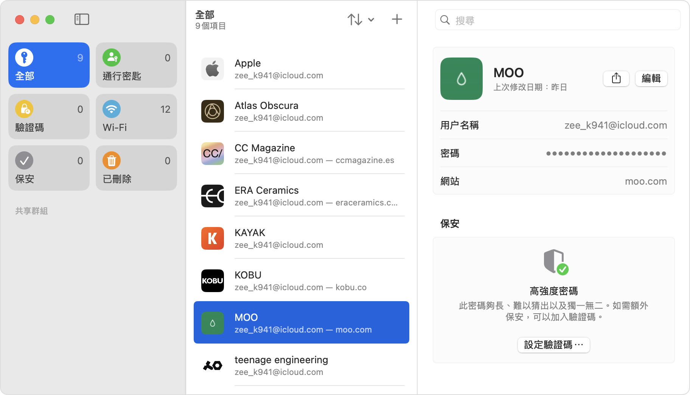Click the 9個項目 item count text
This screenshot has height=395, width=690.
point(210,26)
